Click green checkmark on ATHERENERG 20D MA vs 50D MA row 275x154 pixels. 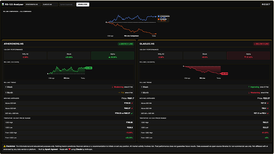coord(132,114)
